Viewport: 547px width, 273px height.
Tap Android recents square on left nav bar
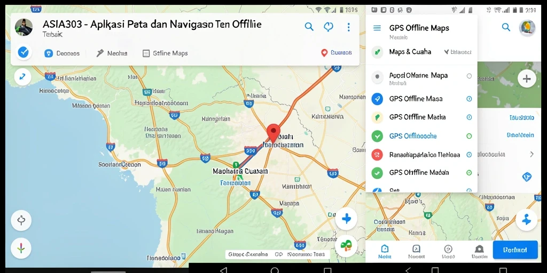point(327,270)
